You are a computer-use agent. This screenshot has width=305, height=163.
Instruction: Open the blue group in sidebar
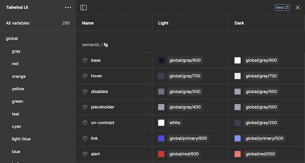[x=16, y=152]
